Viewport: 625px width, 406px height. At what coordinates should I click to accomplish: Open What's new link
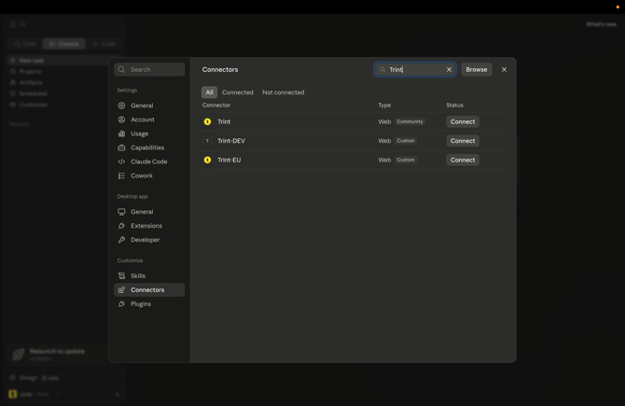601,24
